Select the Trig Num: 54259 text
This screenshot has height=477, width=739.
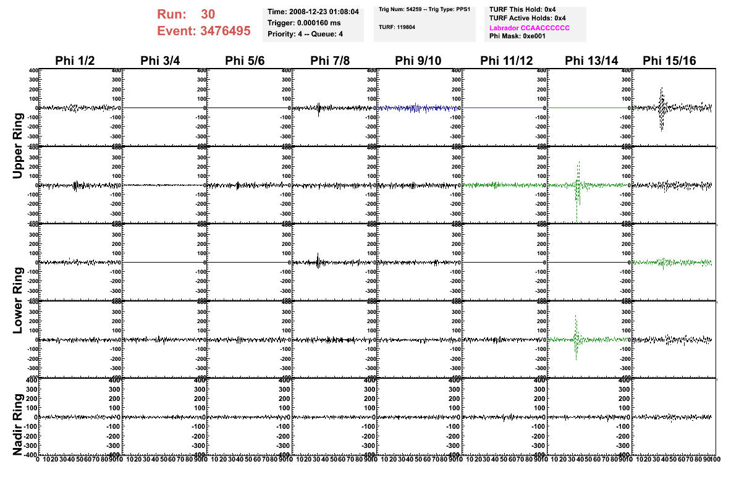400,9
